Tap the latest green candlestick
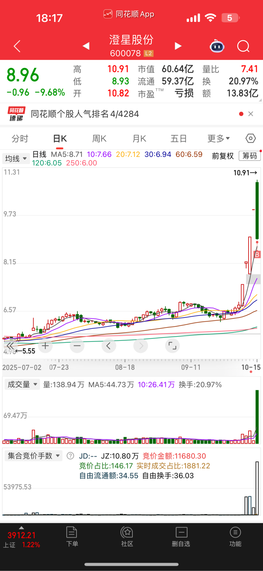The image size is (263, 571). [257, 211]
